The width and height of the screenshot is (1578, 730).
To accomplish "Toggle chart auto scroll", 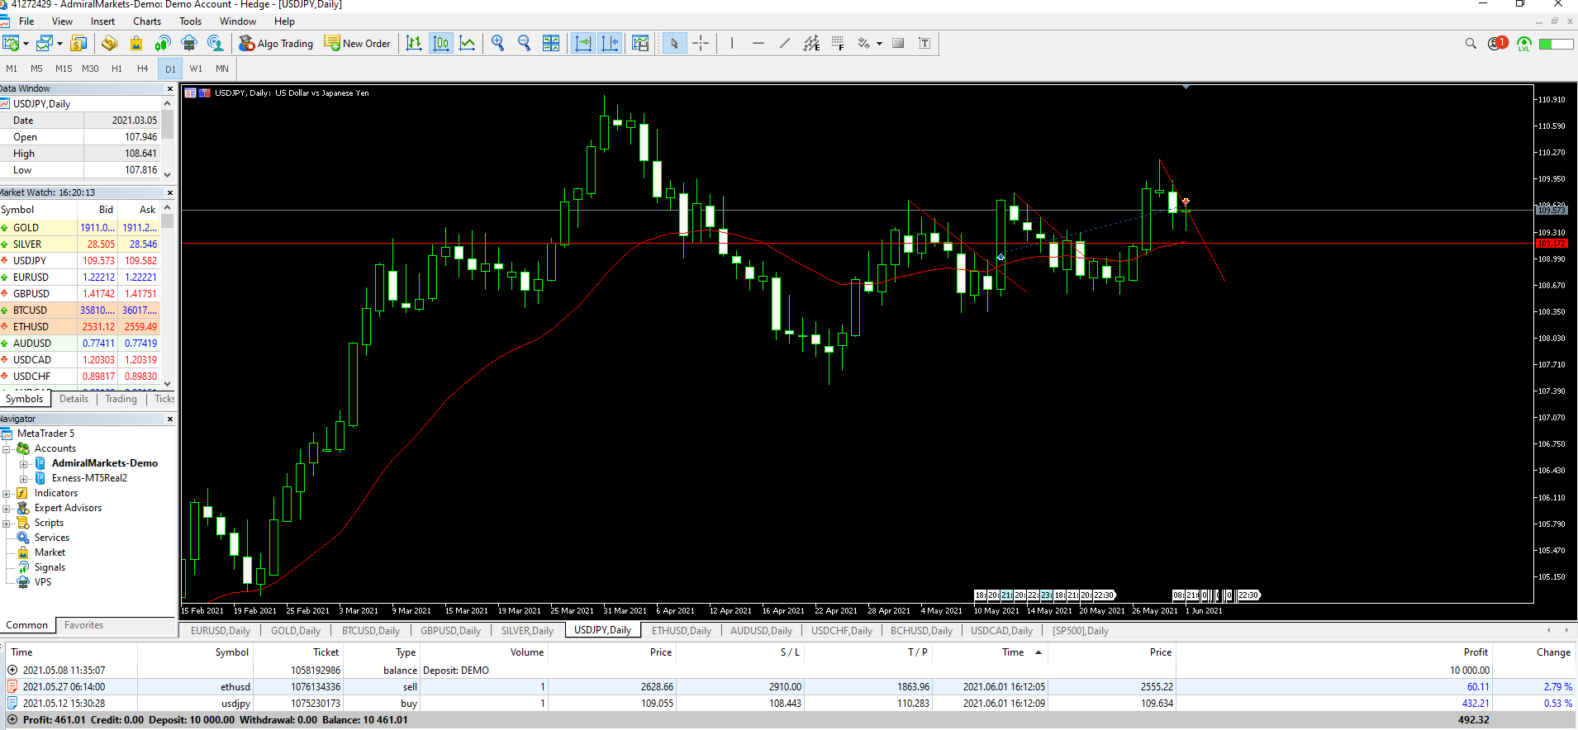I will pos(583,43).
